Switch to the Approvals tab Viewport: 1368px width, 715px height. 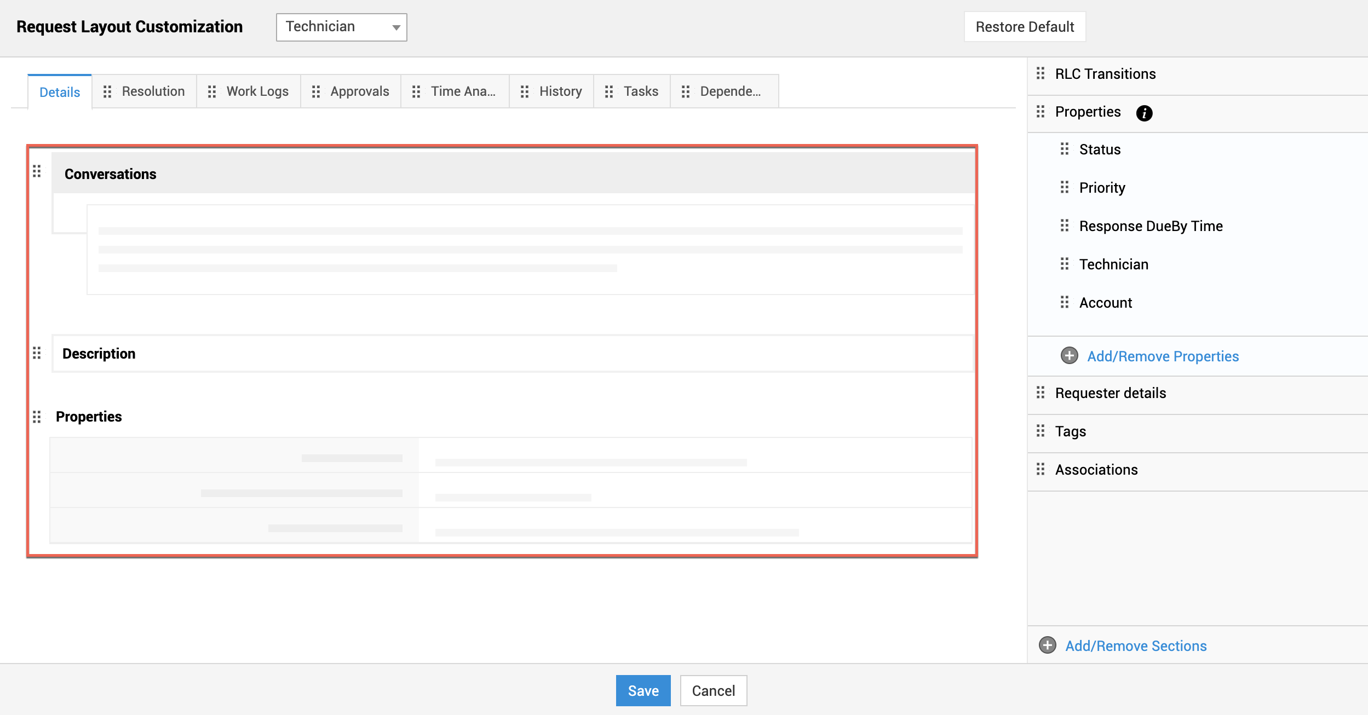point(359,91)
